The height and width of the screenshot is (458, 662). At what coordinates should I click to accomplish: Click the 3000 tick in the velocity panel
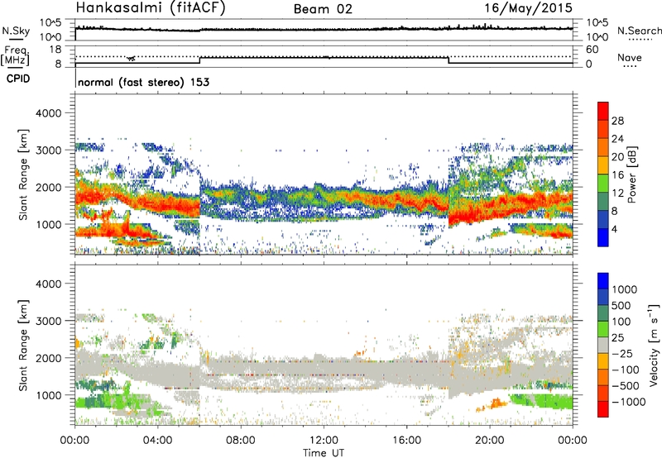point(49,321)
